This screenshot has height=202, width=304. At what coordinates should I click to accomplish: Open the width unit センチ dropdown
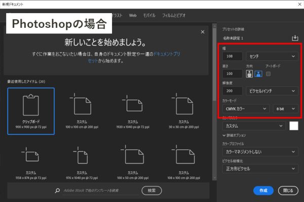pos(272,56)
